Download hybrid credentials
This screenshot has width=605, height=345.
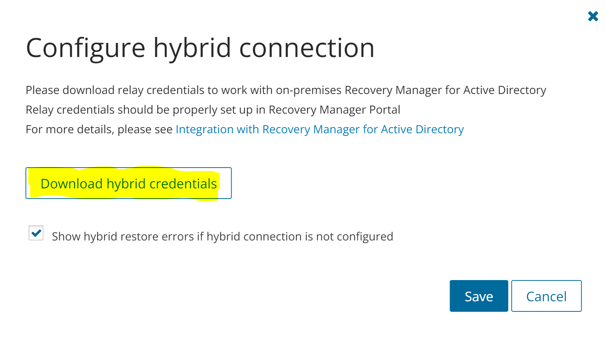(129, 183)
